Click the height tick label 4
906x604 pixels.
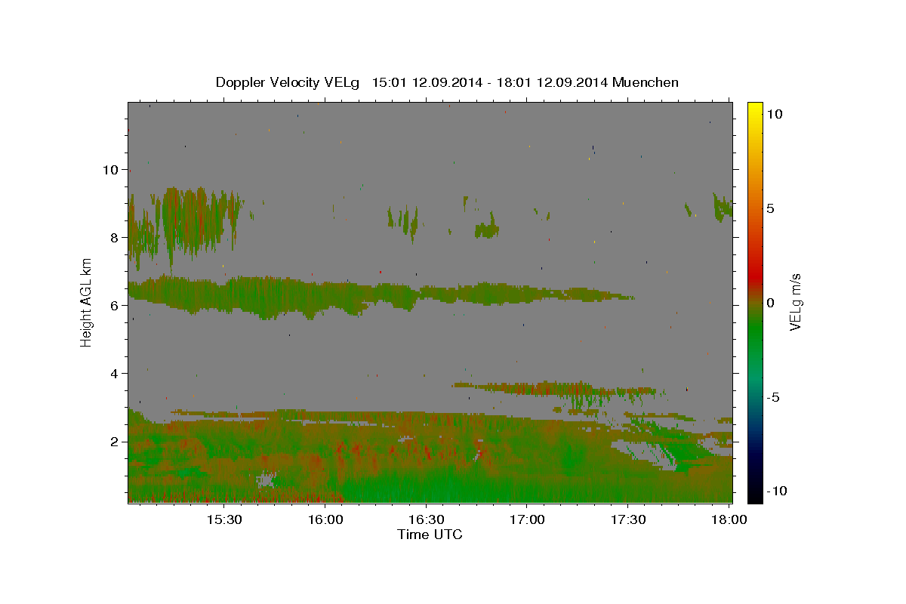coord(115,373)
